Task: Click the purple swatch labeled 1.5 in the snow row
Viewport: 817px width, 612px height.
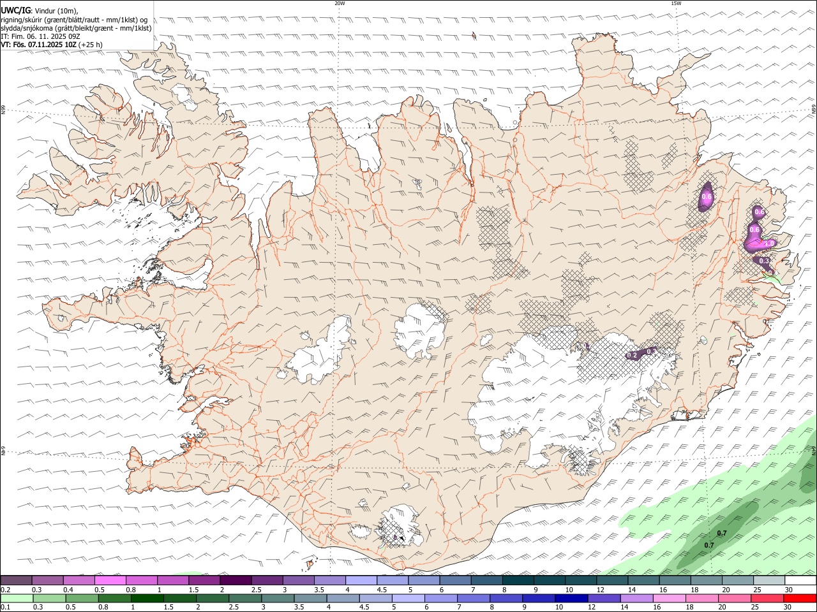Action: (204, 580)
